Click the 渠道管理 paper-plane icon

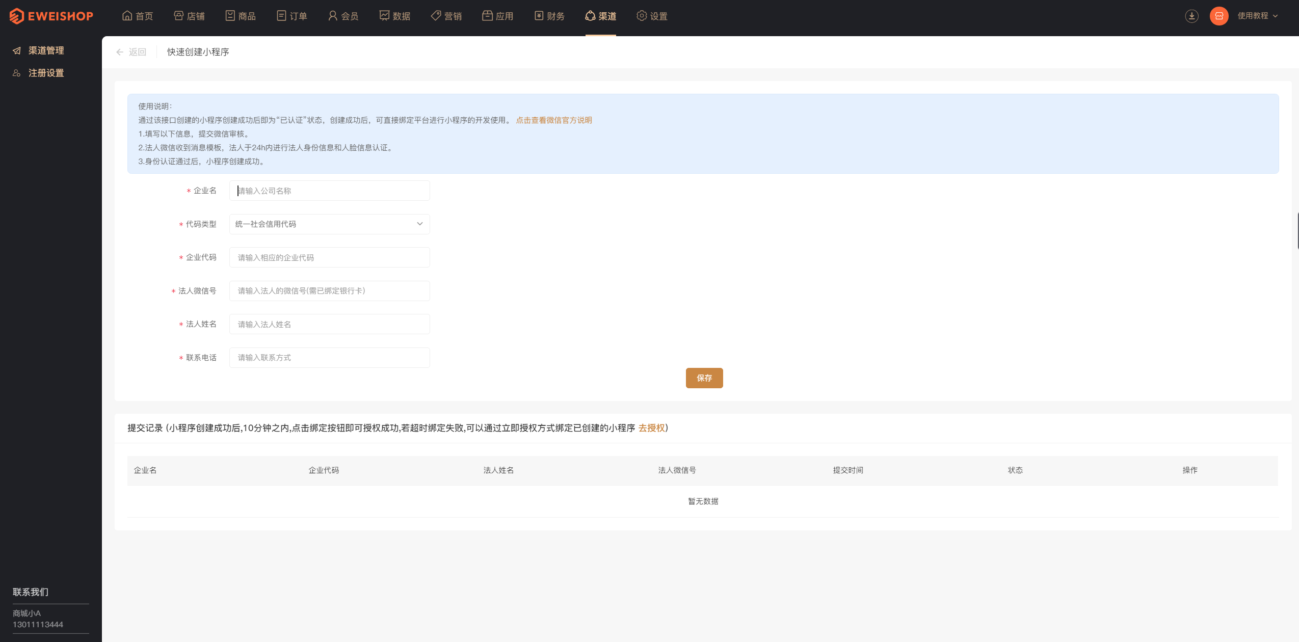17,50
